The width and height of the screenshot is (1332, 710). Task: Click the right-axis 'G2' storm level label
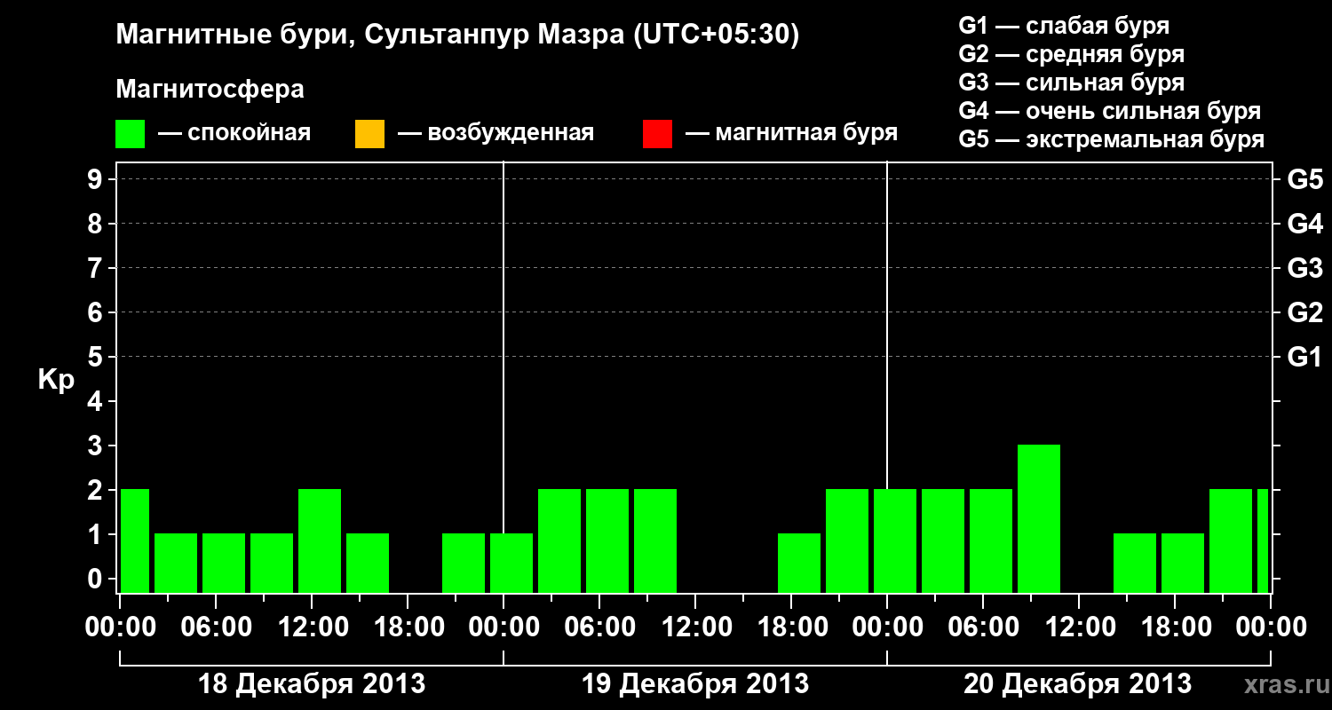[x=1305, y=312]
